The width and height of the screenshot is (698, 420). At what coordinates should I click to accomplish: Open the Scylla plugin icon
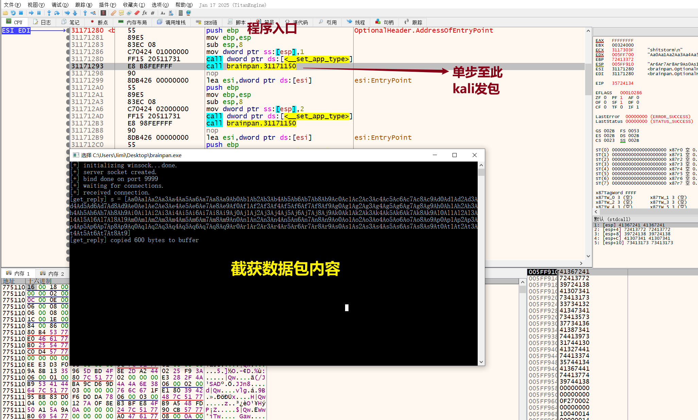click(103, 13)
